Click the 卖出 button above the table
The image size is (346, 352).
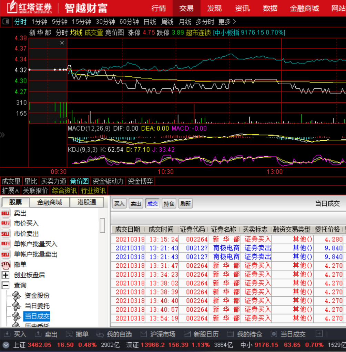point(136,204)
